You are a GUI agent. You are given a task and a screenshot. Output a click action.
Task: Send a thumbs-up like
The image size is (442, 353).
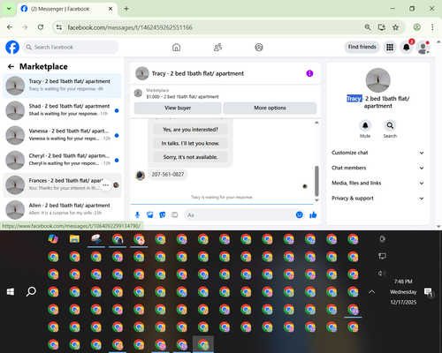pyautogui.click(x=313, y=214)
